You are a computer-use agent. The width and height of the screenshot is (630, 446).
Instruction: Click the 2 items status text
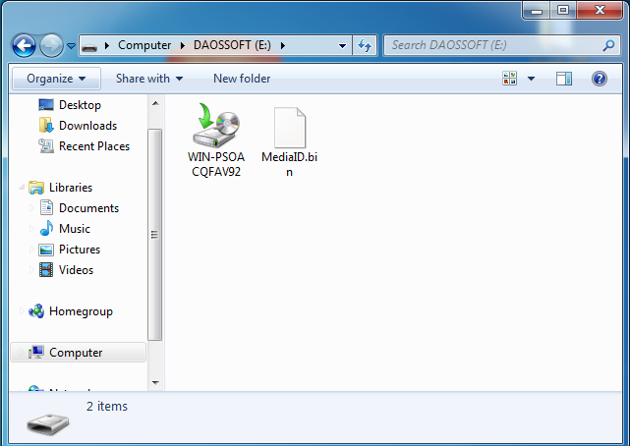click(x=107, y=407)
